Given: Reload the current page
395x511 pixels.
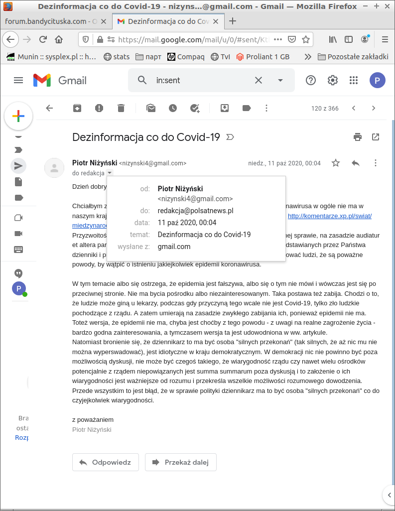Looking at the screenshot, I should coord(43,39).
